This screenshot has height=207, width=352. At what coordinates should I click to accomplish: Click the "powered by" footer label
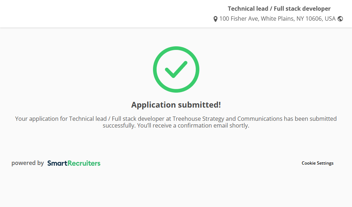click(27, 163)
